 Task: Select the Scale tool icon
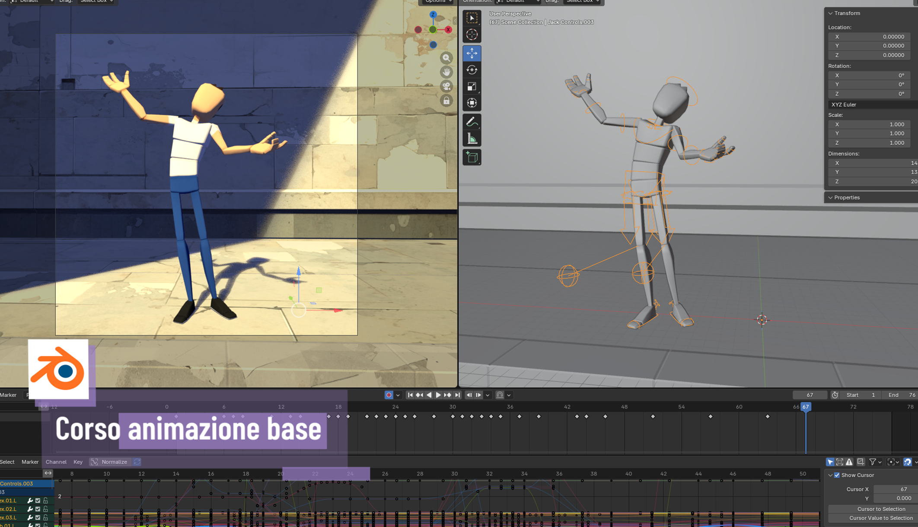[472, 86]
